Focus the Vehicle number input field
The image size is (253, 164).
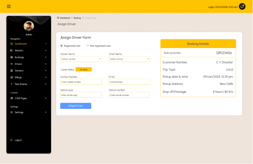129,95
